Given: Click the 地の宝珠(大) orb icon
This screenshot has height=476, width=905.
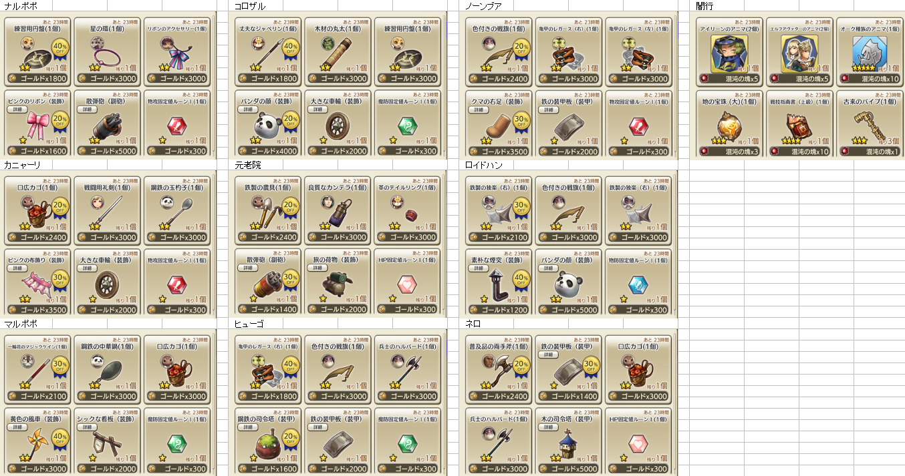Looking at the screenshot, I should (729, 125).
